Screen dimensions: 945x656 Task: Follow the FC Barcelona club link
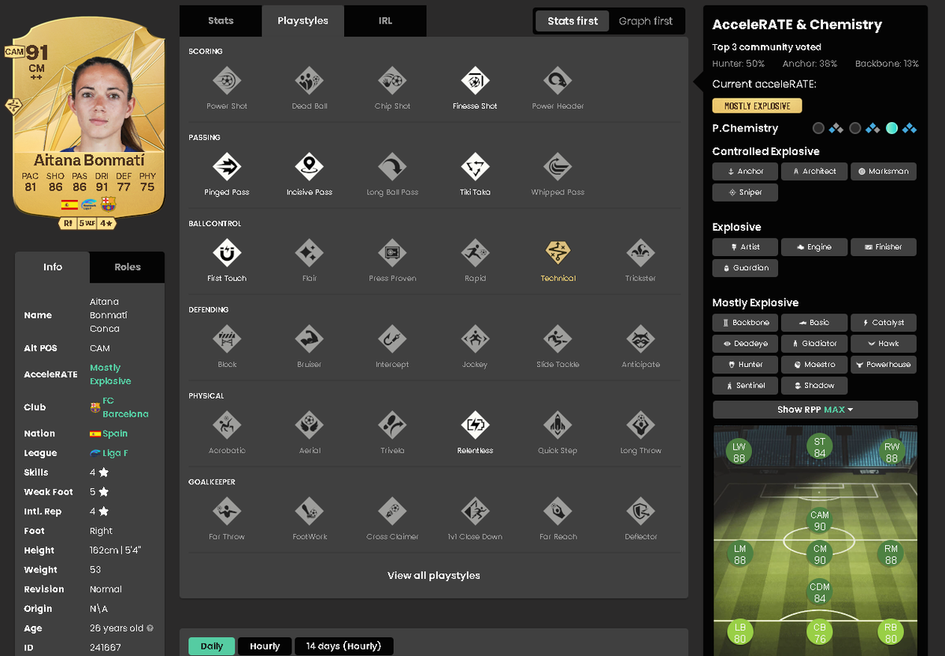pyautogui.click(x=119, y=407)
